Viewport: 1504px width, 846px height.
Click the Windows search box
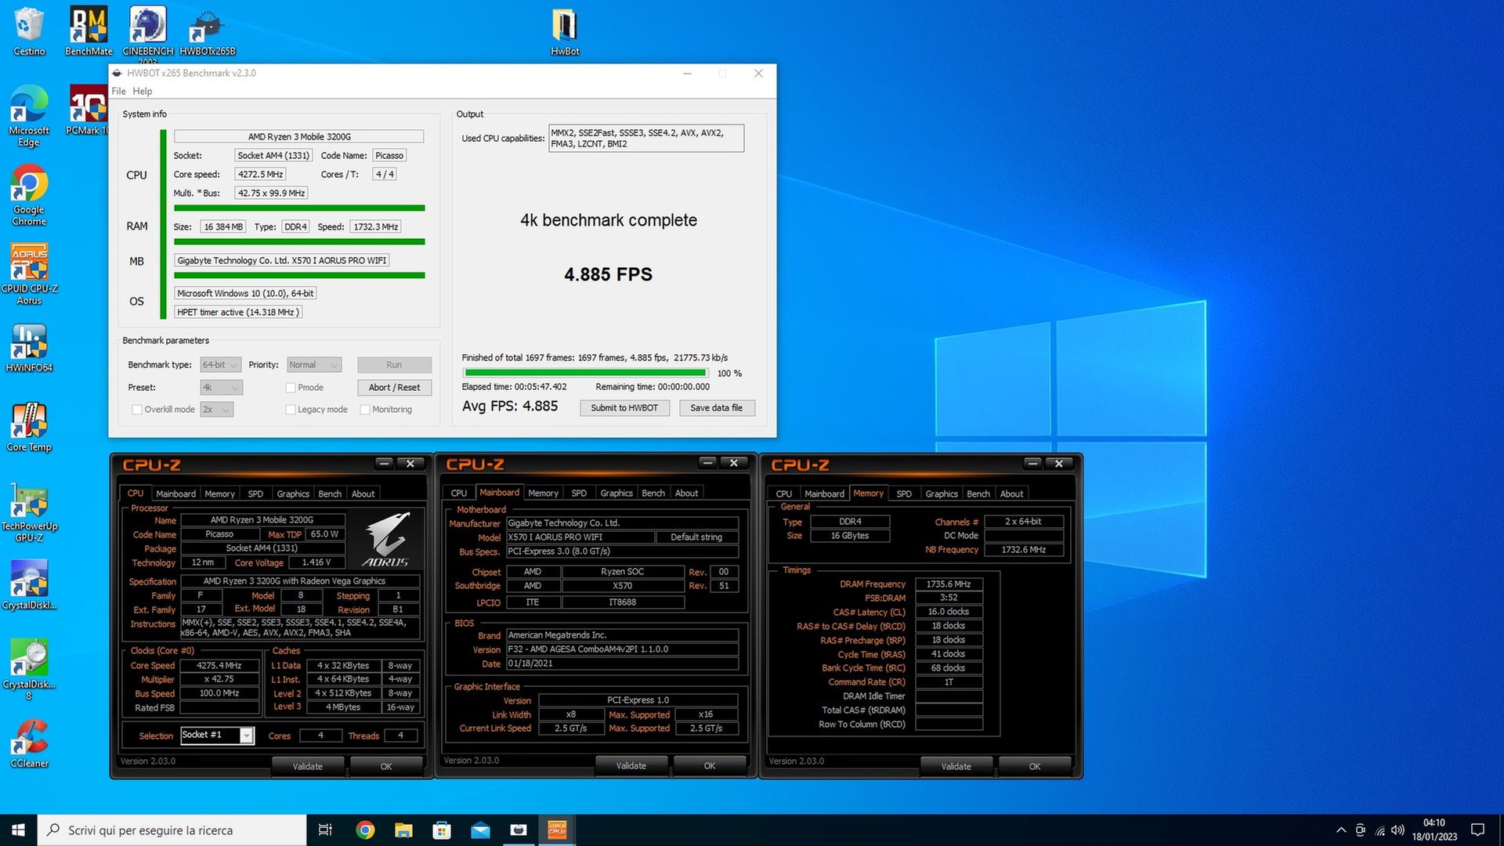coord(172,830)
